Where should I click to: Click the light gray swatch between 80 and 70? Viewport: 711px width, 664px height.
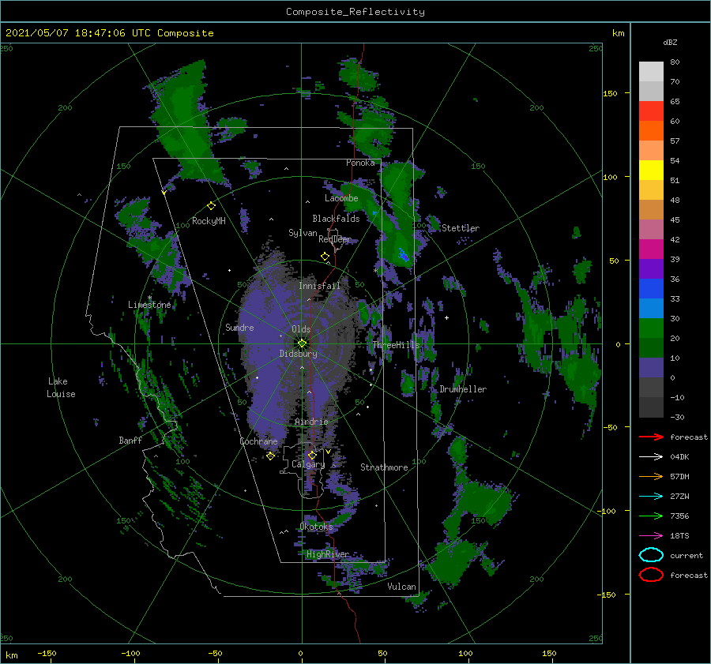pos(651,72)
